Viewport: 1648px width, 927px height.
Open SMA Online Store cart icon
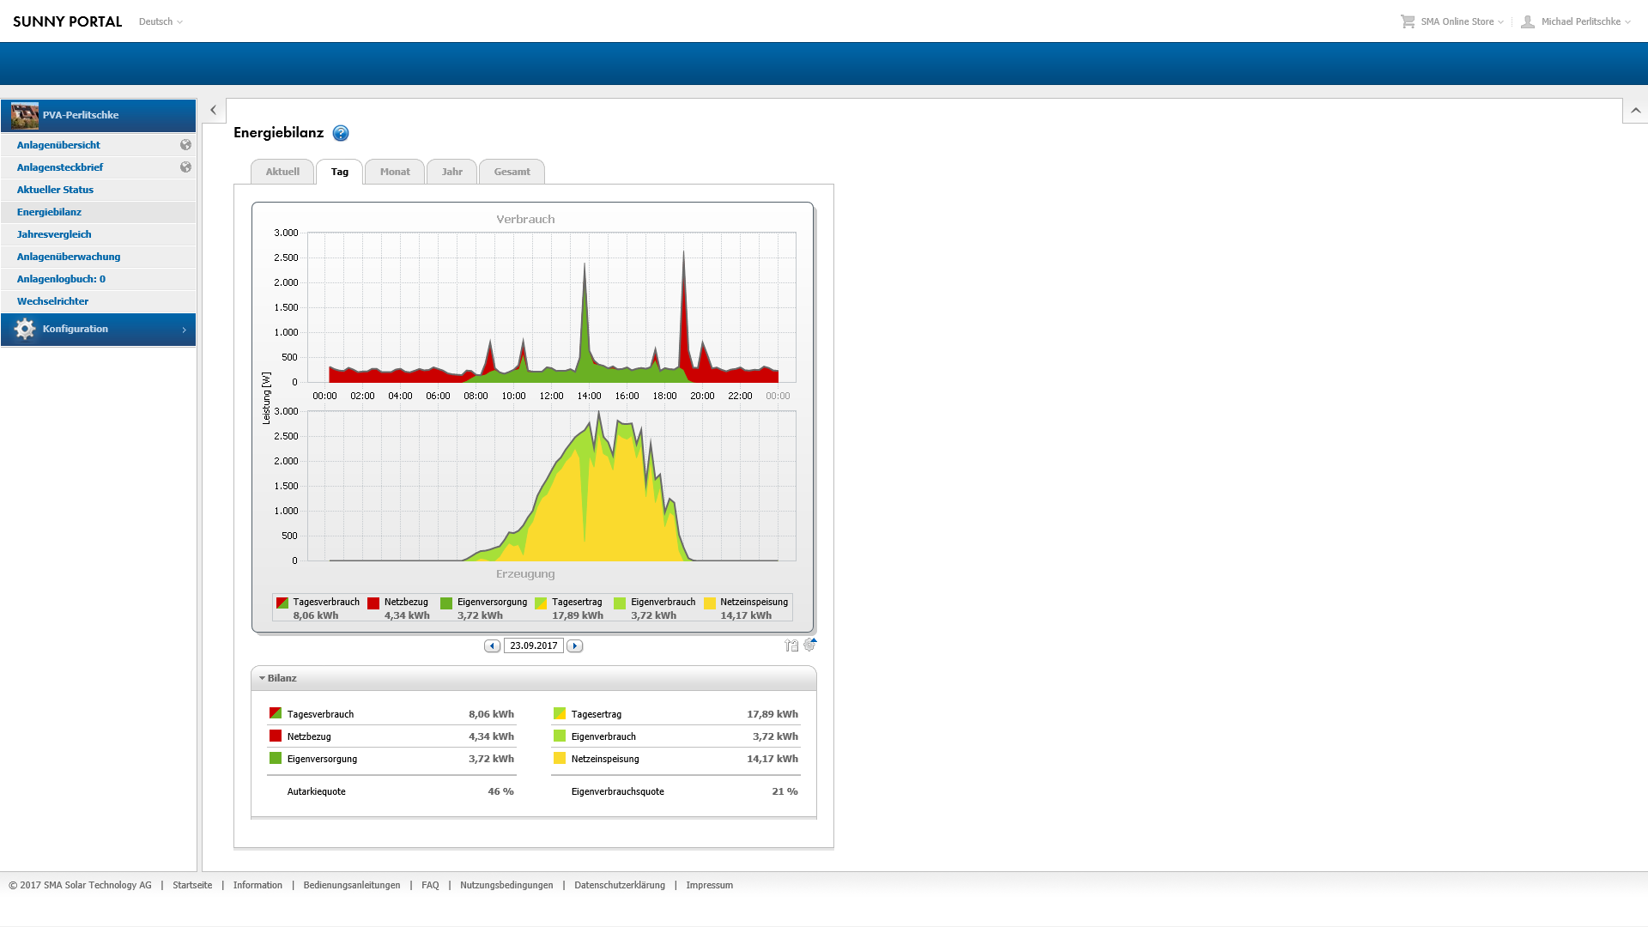tap(1408, 21)
